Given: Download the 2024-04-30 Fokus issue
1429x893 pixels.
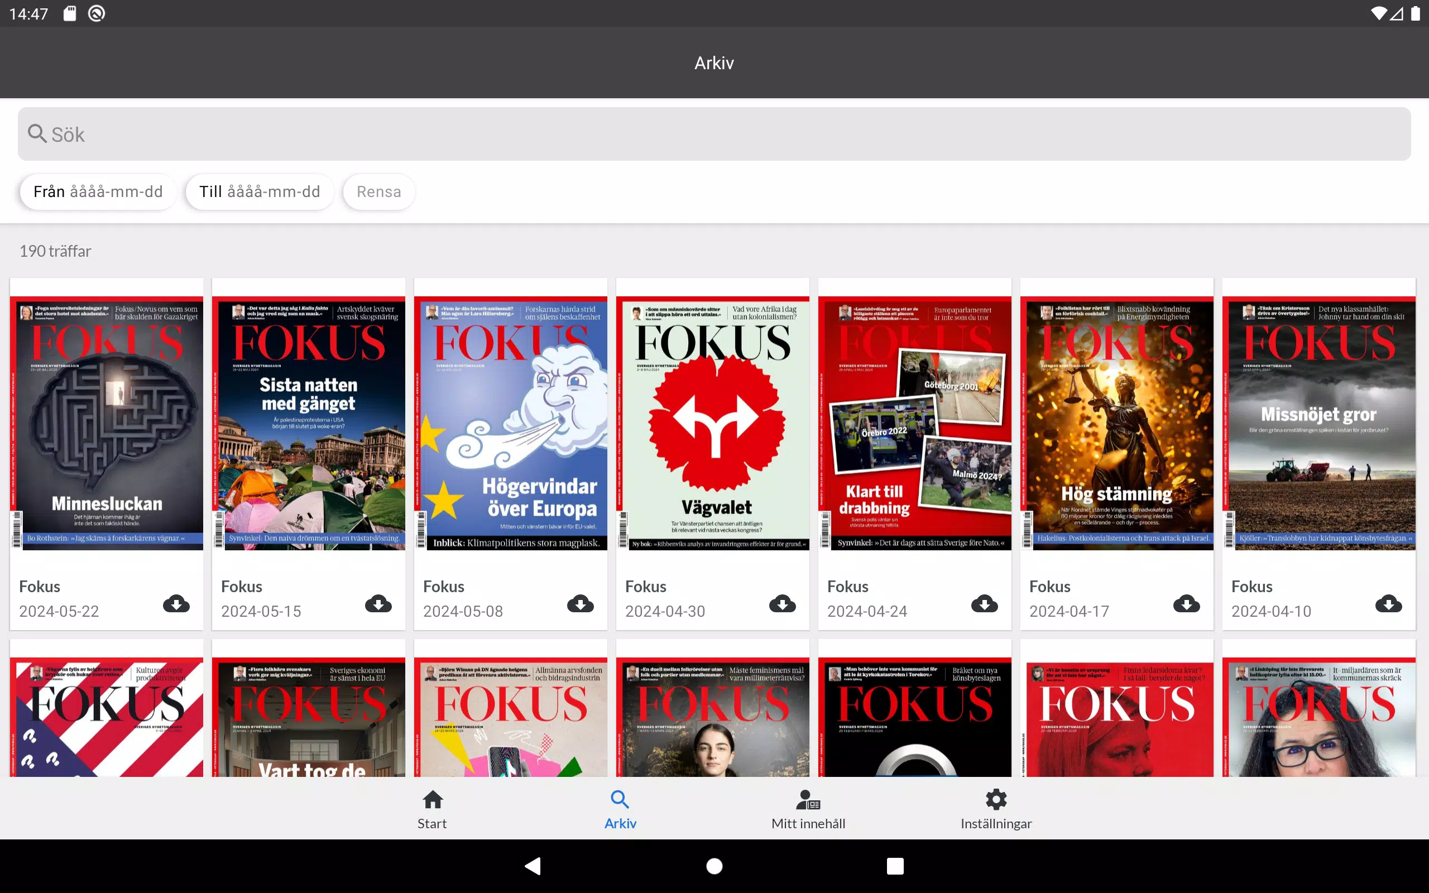Looking at the screenshot, I should pyautogui.click(x=782, y=603).
